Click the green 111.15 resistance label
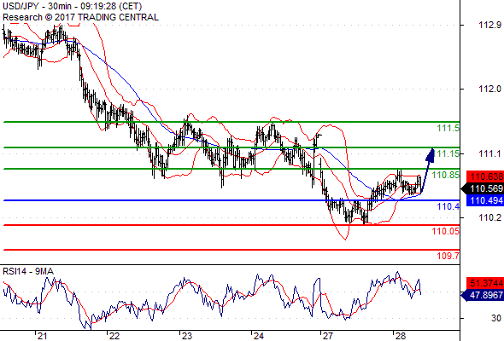Image resolution: width=504 pixels, height=341 pixels. pyautogui.click(x=447, y=154)
